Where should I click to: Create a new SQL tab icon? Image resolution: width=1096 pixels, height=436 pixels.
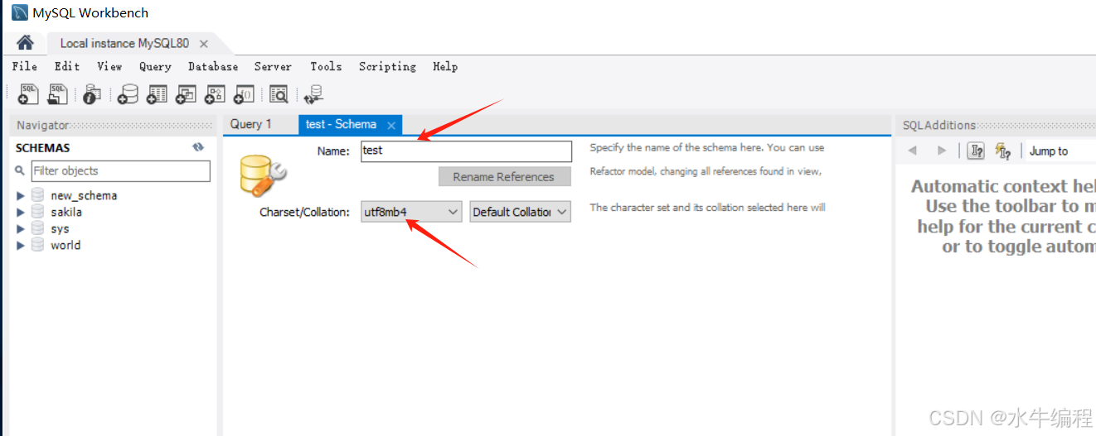tap(28, 94)
